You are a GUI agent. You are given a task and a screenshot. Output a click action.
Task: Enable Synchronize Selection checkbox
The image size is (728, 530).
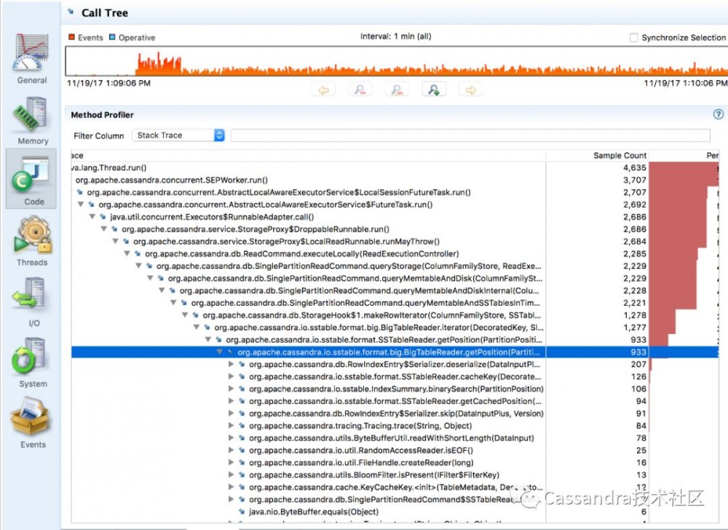634,38
